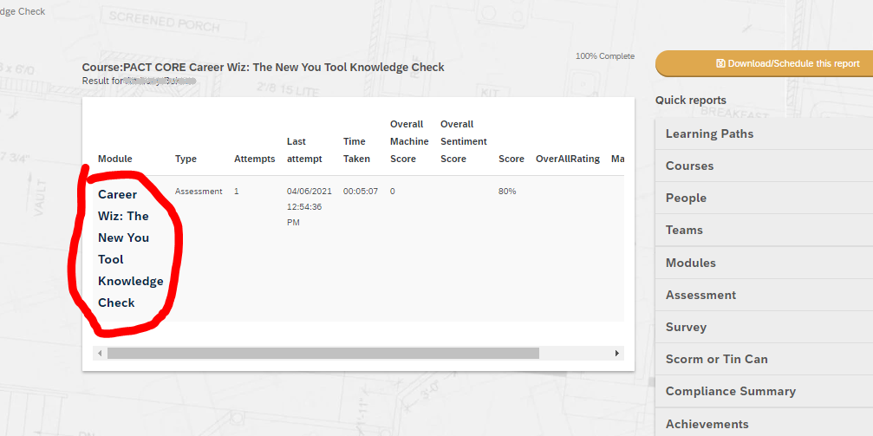This screenshot has height=436, width=873.
Task: Open the People quick report
Action: click(686, 198)
